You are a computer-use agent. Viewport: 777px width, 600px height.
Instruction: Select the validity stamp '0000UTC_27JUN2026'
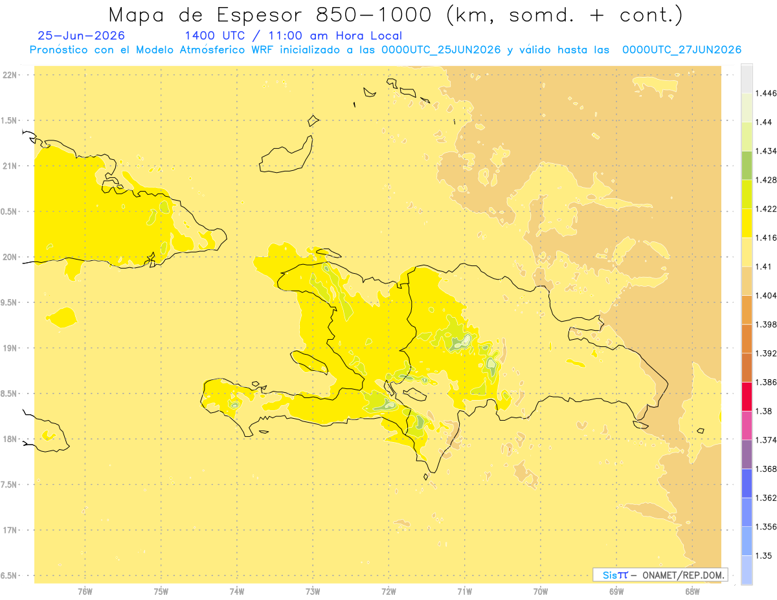(681, 50)
